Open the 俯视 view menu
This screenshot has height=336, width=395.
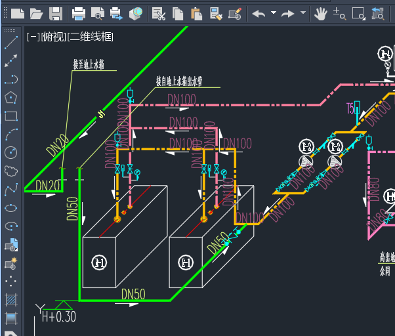click(x=52, y=37)
